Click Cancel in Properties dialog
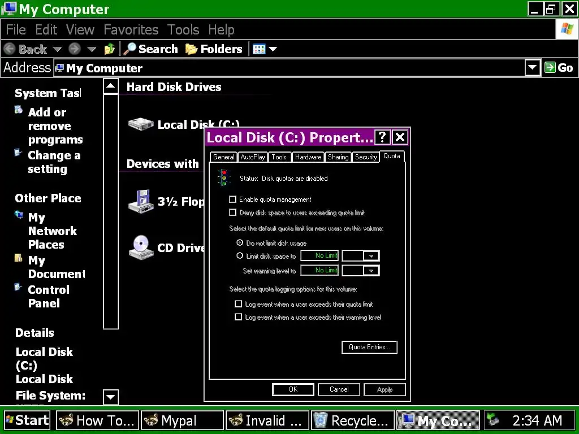 pyautogui.click(x=339, y=389)
